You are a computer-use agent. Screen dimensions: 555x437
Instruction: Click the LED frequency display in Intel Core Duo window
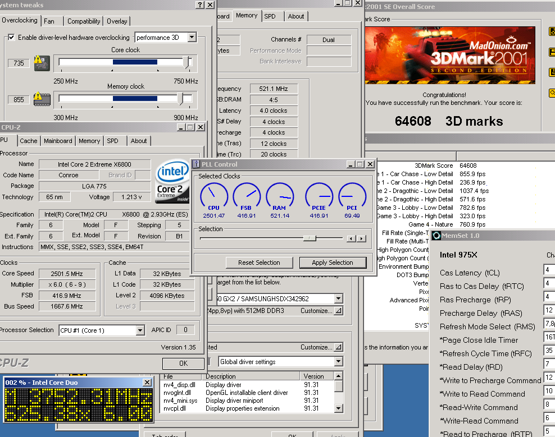click(79, 405)
